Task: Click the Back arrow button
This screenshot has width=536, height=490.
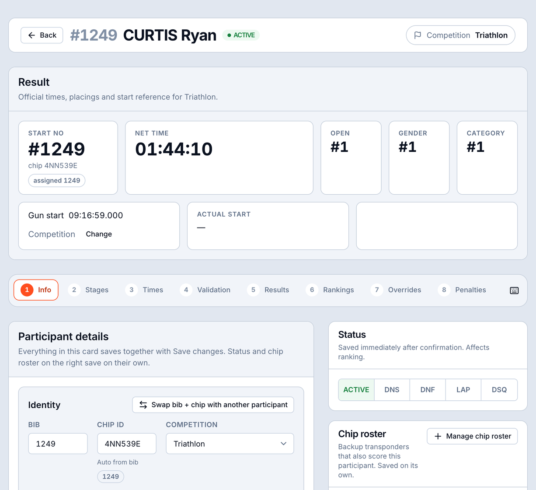Action: pyautogui.click(x=42, y=35)
